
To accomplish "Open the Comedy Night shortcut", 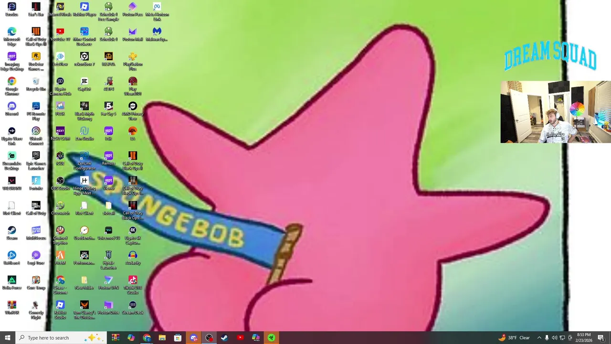I will coord(36,310).
